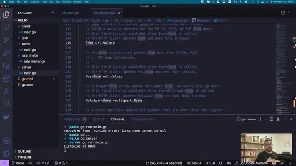
Task: Select the TERMINAL panel tab
Action: (x=118, y=119)
